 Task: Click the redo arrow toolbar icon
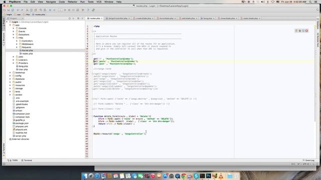click(22, 10)
